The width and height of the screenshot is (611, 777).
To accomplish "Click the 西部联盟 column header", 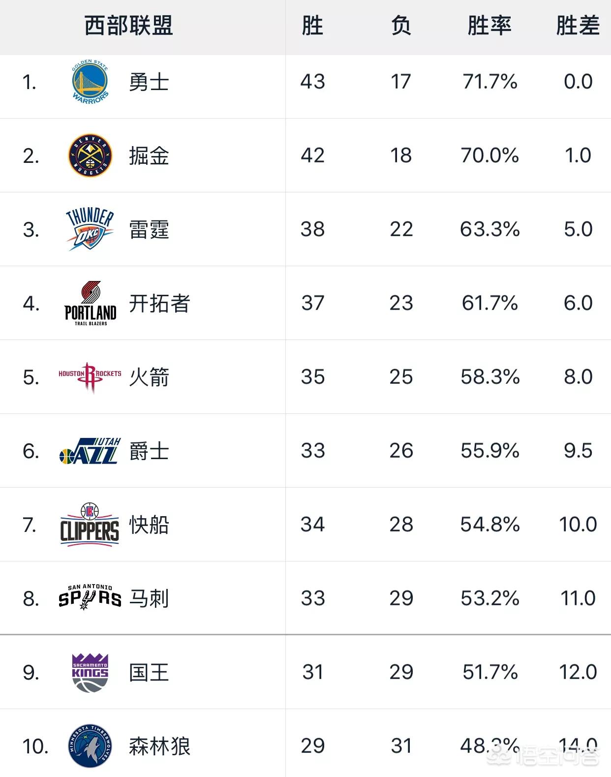I will click(129, 26).
